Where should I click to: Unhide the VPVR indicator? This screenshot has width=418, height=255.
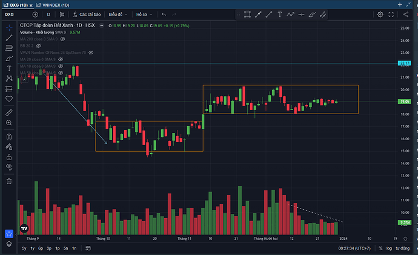(x=91, y=53)
